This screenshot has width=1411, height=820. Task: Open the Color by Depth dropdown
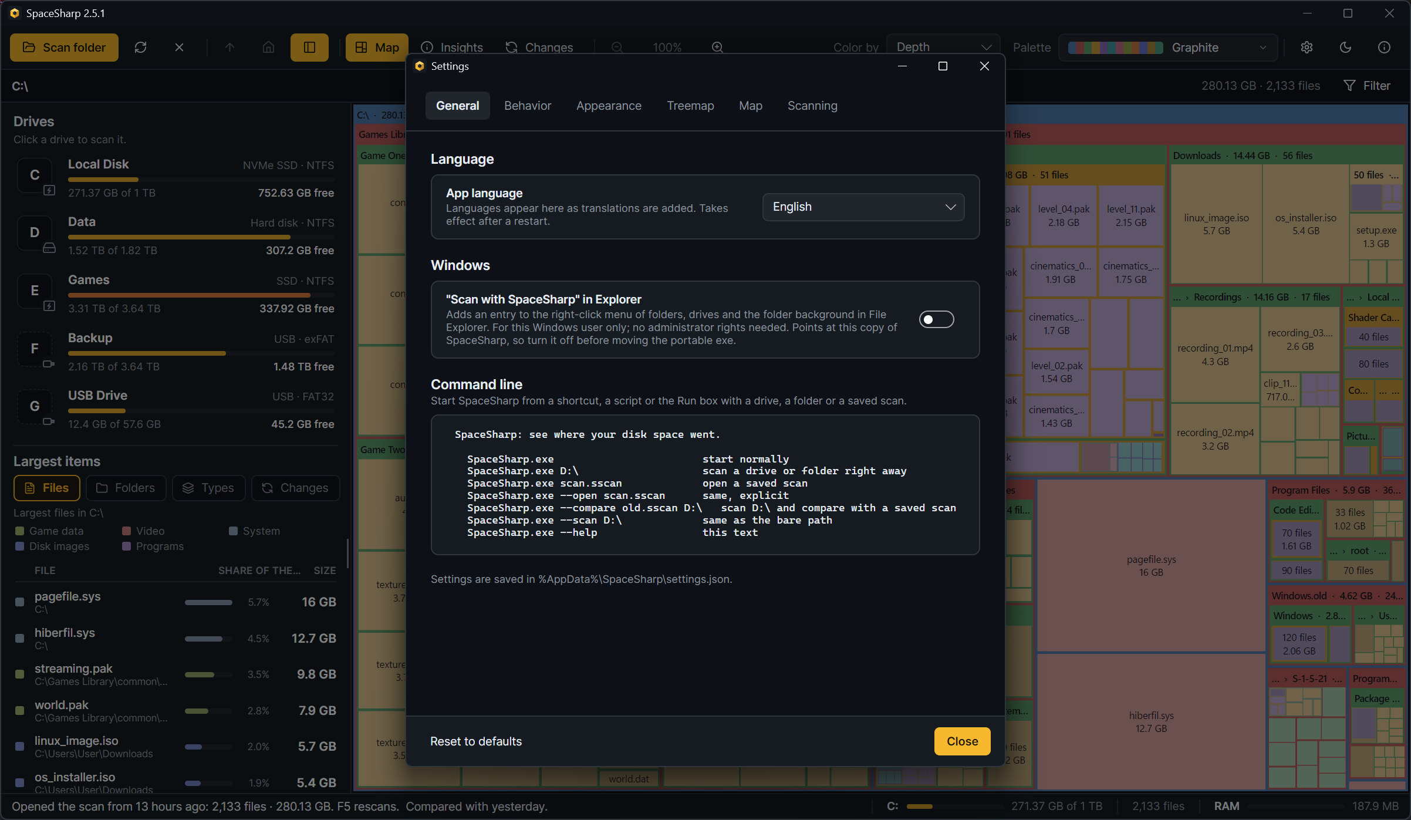943,48
